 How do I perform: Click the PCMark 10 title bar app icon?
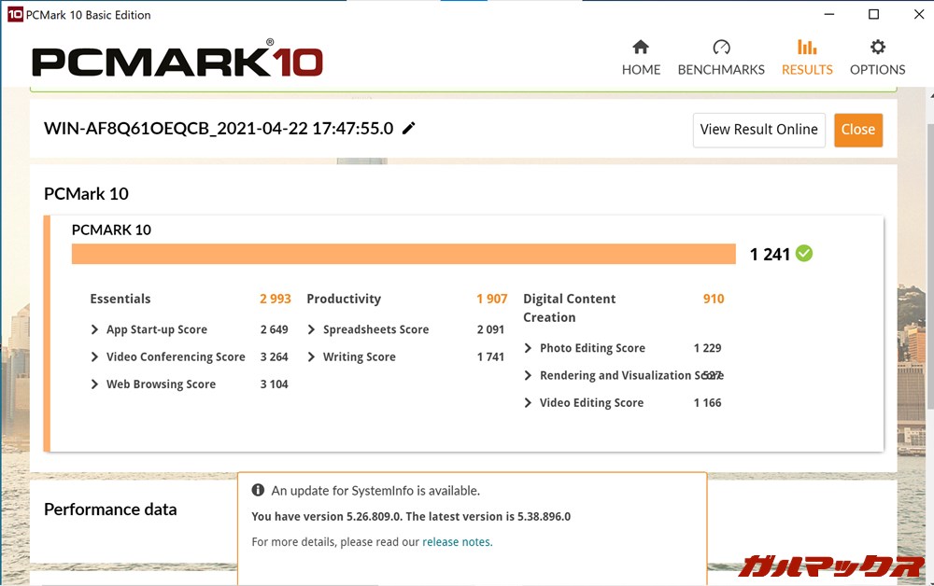coord(14,14)
